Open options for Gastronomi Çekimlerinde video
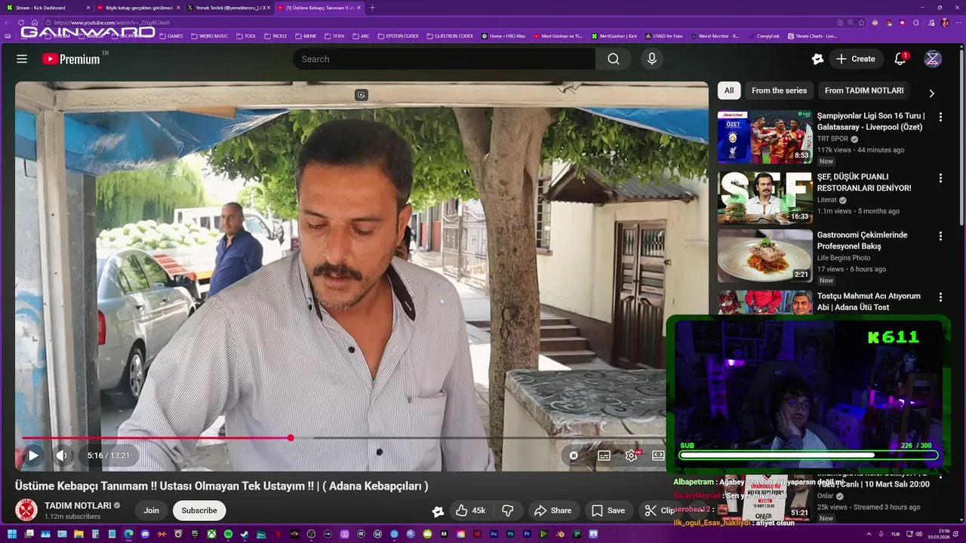The image size is (966, 543). [x=940, y=236]
